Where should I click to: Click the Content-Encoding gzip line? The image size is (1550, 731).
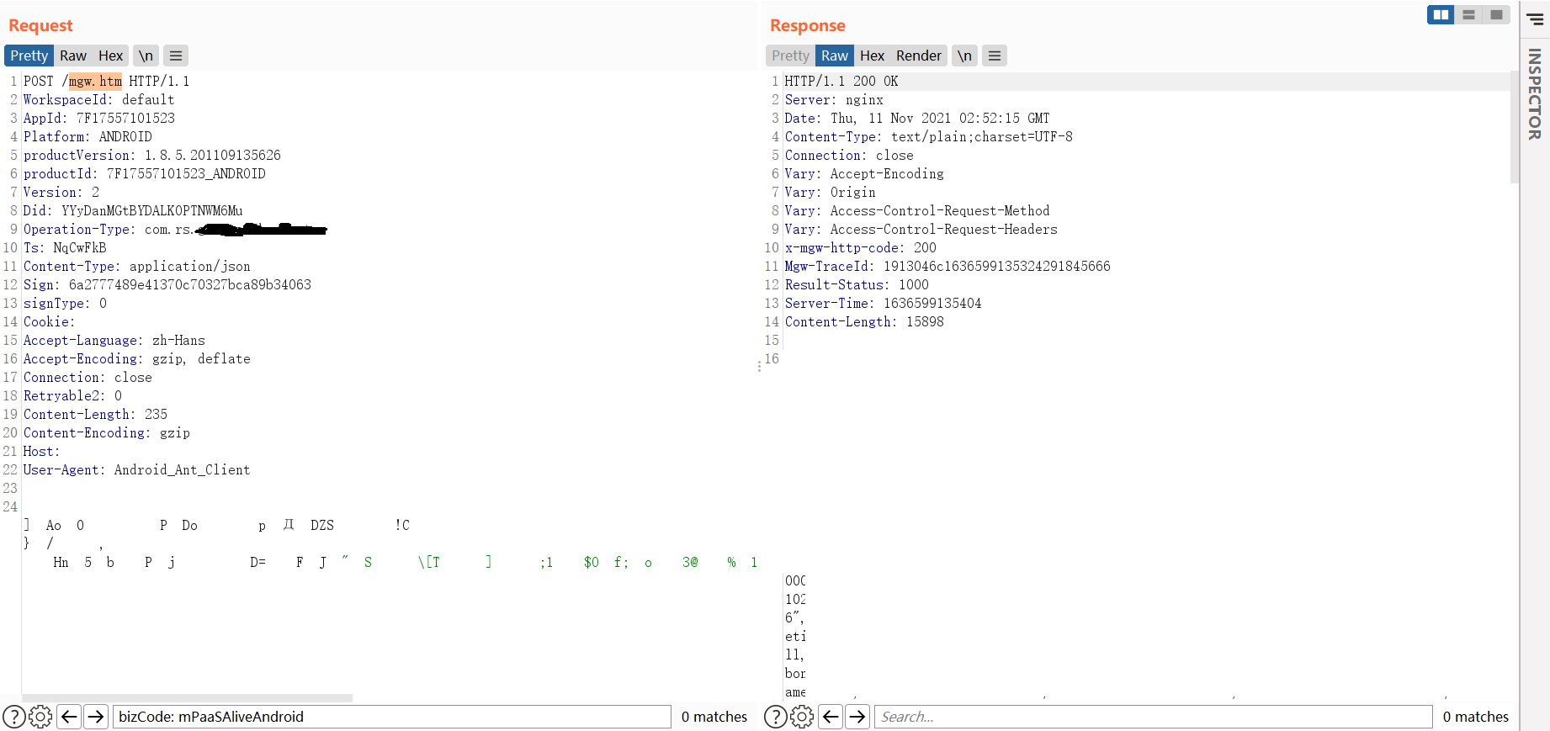(x=106, y=432)
